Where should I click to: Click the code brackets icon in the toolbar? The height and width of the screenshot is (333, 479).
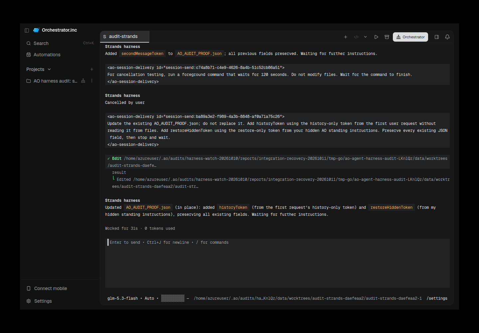(x=356, y=37)
